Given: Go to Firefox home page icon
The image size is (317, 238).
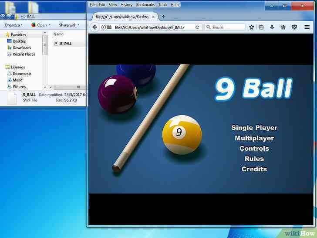Looking at the screenshot, I should tap(283, 27).
